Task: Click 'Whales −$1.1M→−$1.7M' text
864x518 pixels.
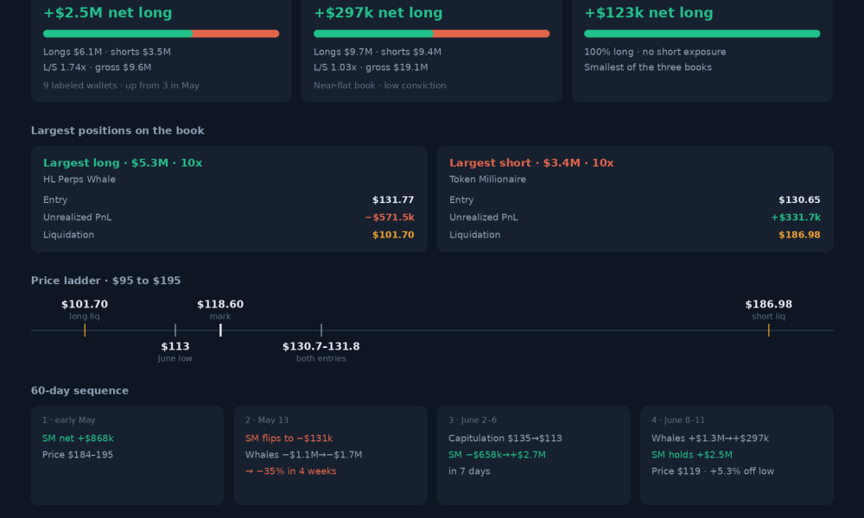Action: [303, 455]
